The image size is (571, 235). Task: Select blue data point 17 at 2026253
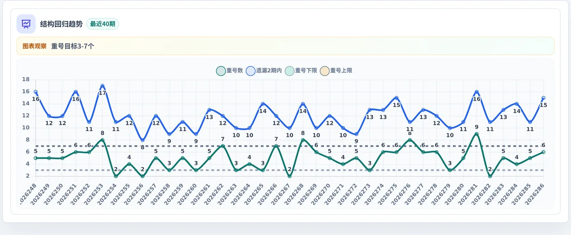pyautogui.click(x=103, y=86)
